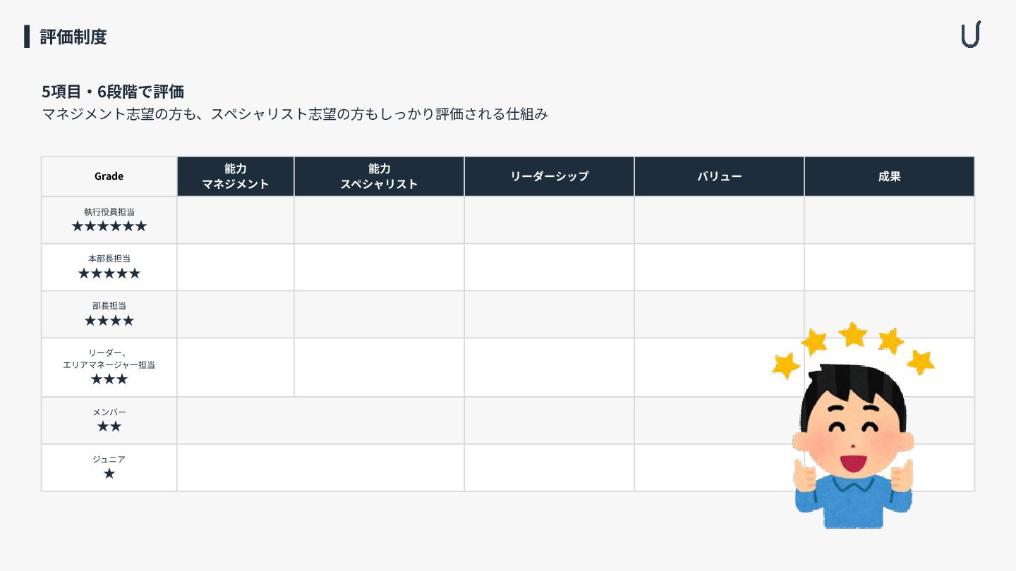
Task: Click the two-star メンバー rating
Action: click(x=109, y=426)
